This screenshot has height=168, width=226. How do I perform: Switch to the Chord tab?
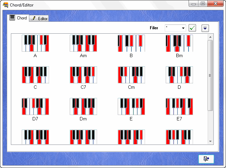pos(18,18)
